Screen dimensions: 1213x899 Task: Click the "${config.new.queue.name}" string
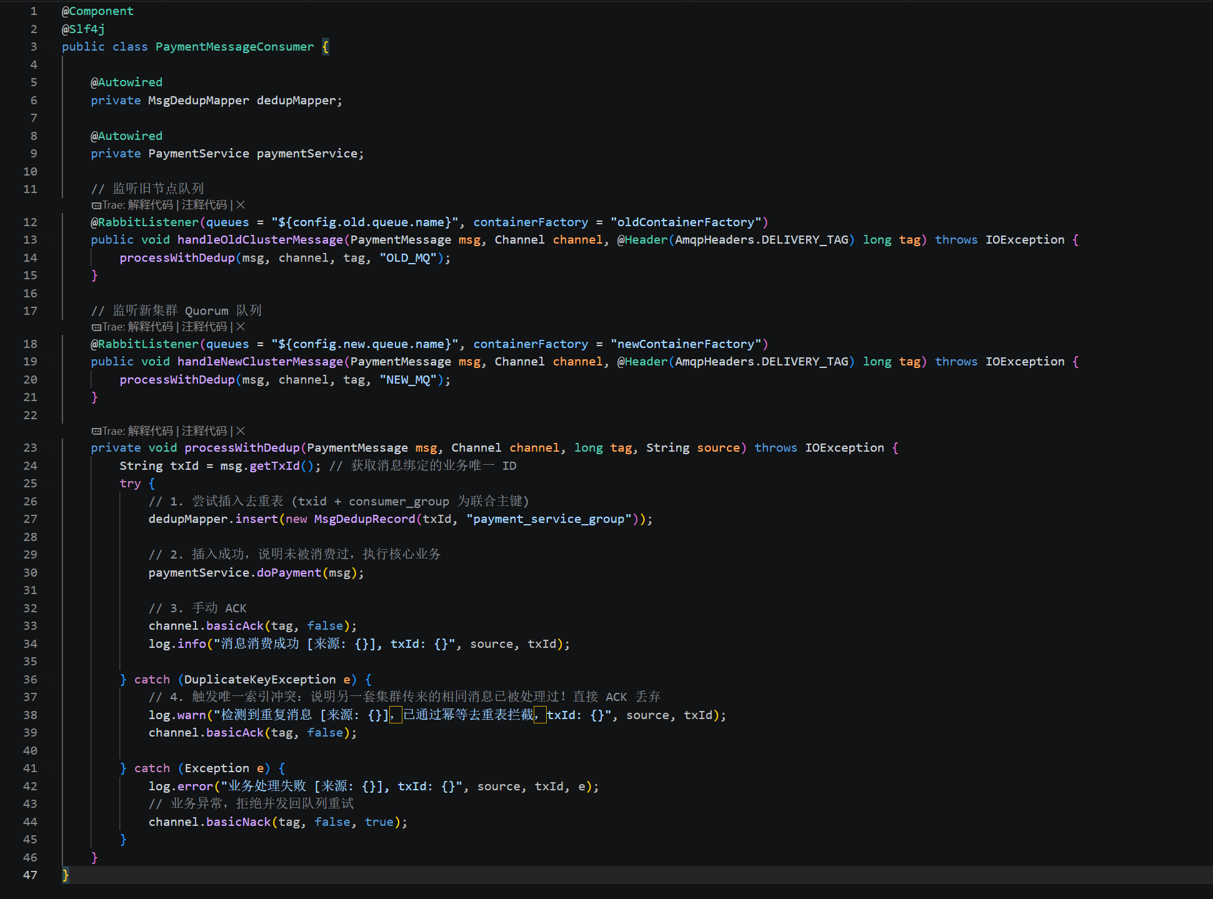point(364,344)
